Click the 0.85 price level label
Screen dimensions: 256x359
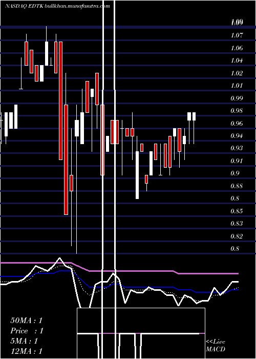[237, 211]
